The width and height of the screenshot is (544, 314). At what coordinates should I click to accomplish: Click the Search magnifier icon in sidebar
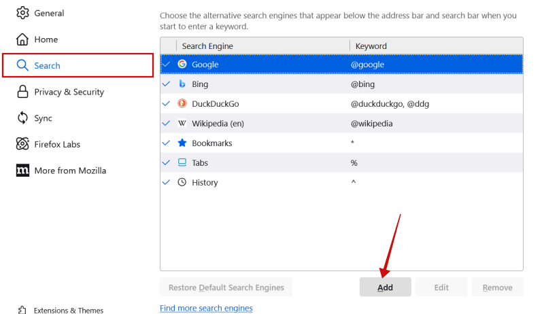pyautogui.click(x=22, y=65)
